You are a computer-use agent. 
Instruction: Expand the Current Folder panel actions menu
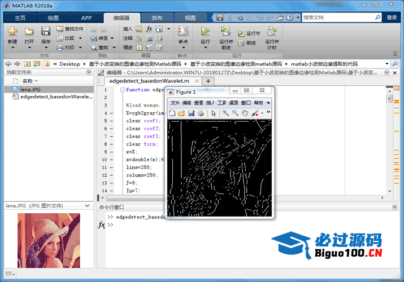[88, 73]
